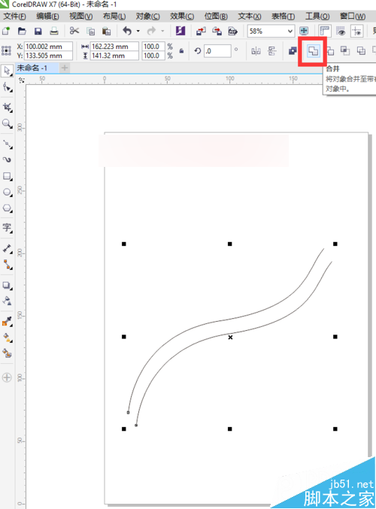Open the 文本(X) menu

click(250, 17)
